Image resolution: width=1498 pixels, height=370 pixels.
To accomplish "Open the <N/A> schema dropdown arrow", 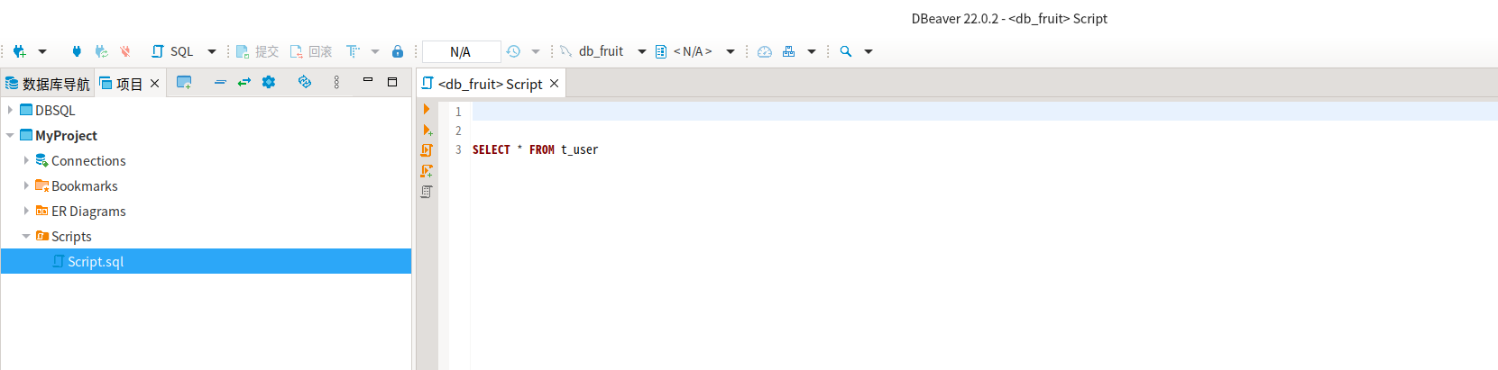I will pos(731,51).
